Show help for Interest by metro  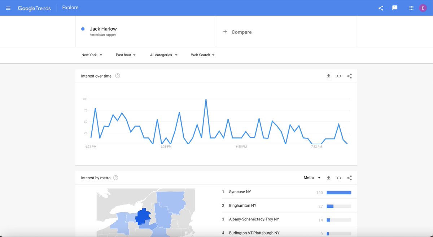coord(116,178)
